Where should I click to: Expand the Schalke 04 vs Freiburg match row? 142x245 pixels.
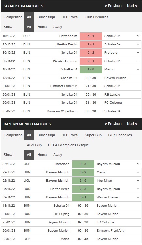pyautogui.click(x=138, y=53)
